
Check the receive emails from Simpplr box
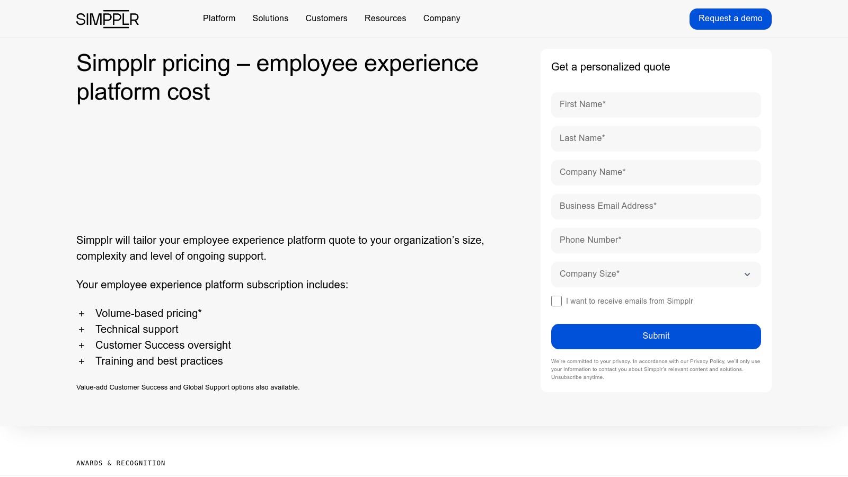[x=556, y=301]
